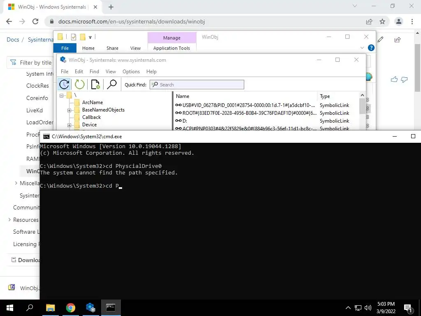Screen dimensions: 421x316
Task: Open the WinObj View menu
Action: 111,72
